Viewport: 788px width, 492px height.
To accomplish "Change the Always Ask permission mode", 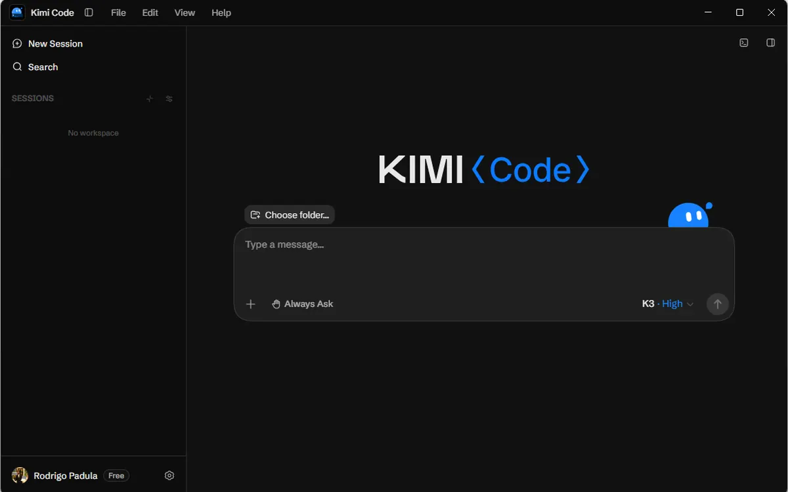I will pos(303,304).
